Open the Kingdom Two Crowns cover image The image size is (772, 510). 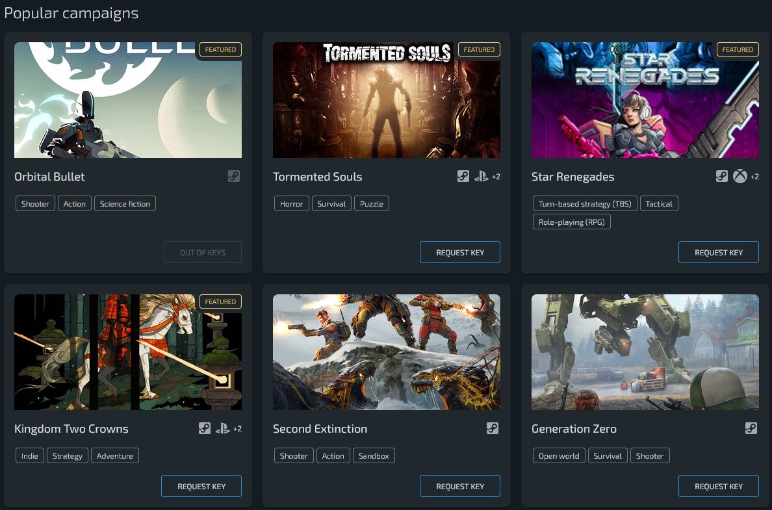[128, 352]
